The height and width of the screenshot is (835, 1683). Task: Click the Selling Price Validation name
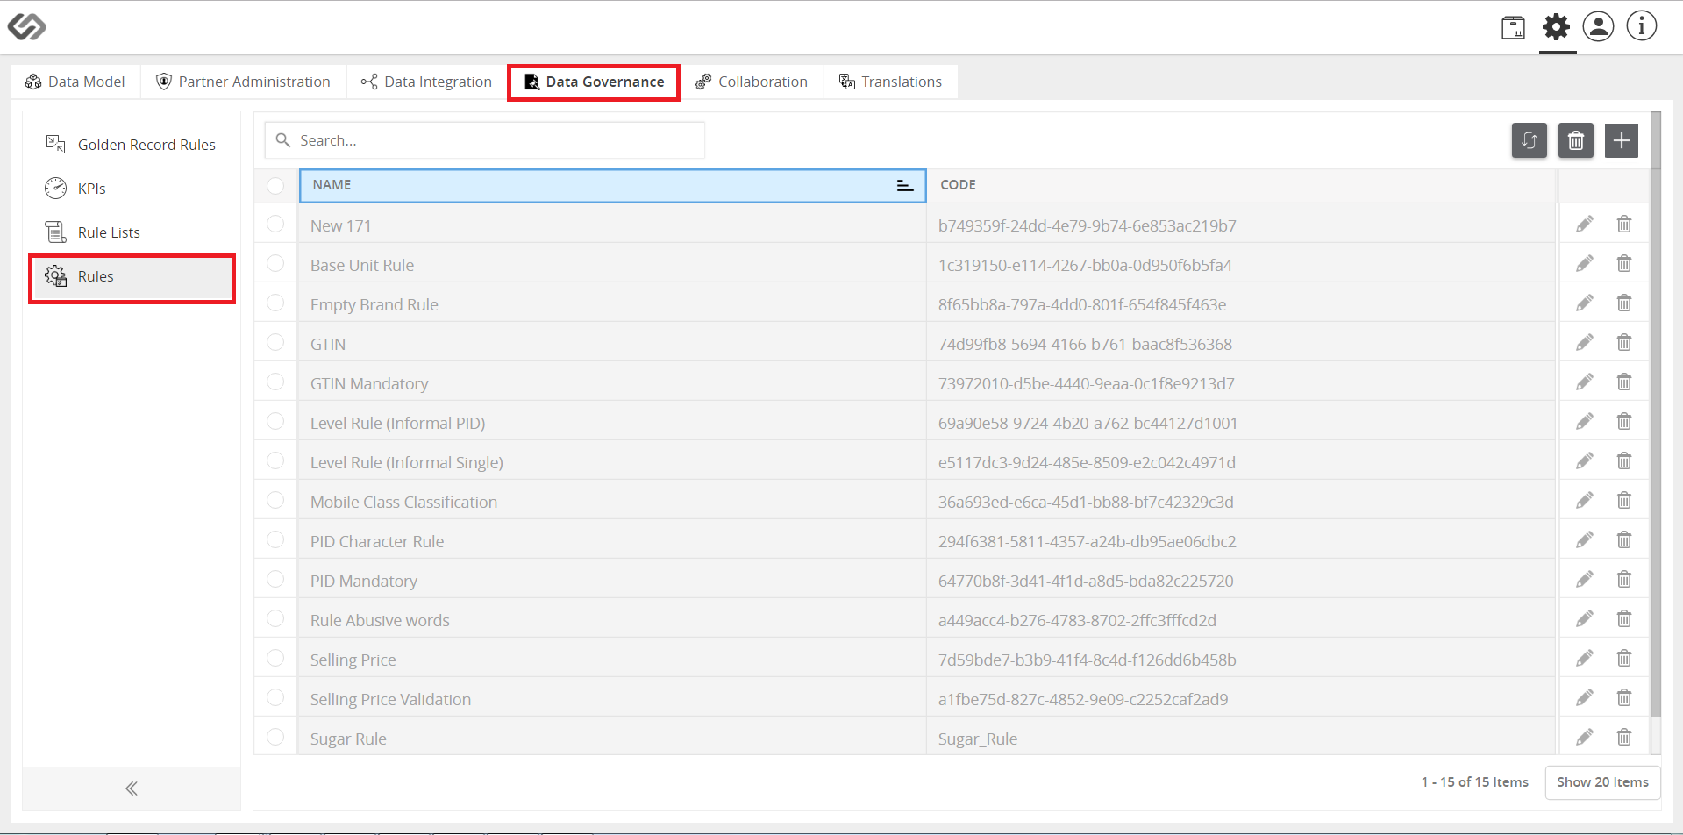tap(390, 699)
